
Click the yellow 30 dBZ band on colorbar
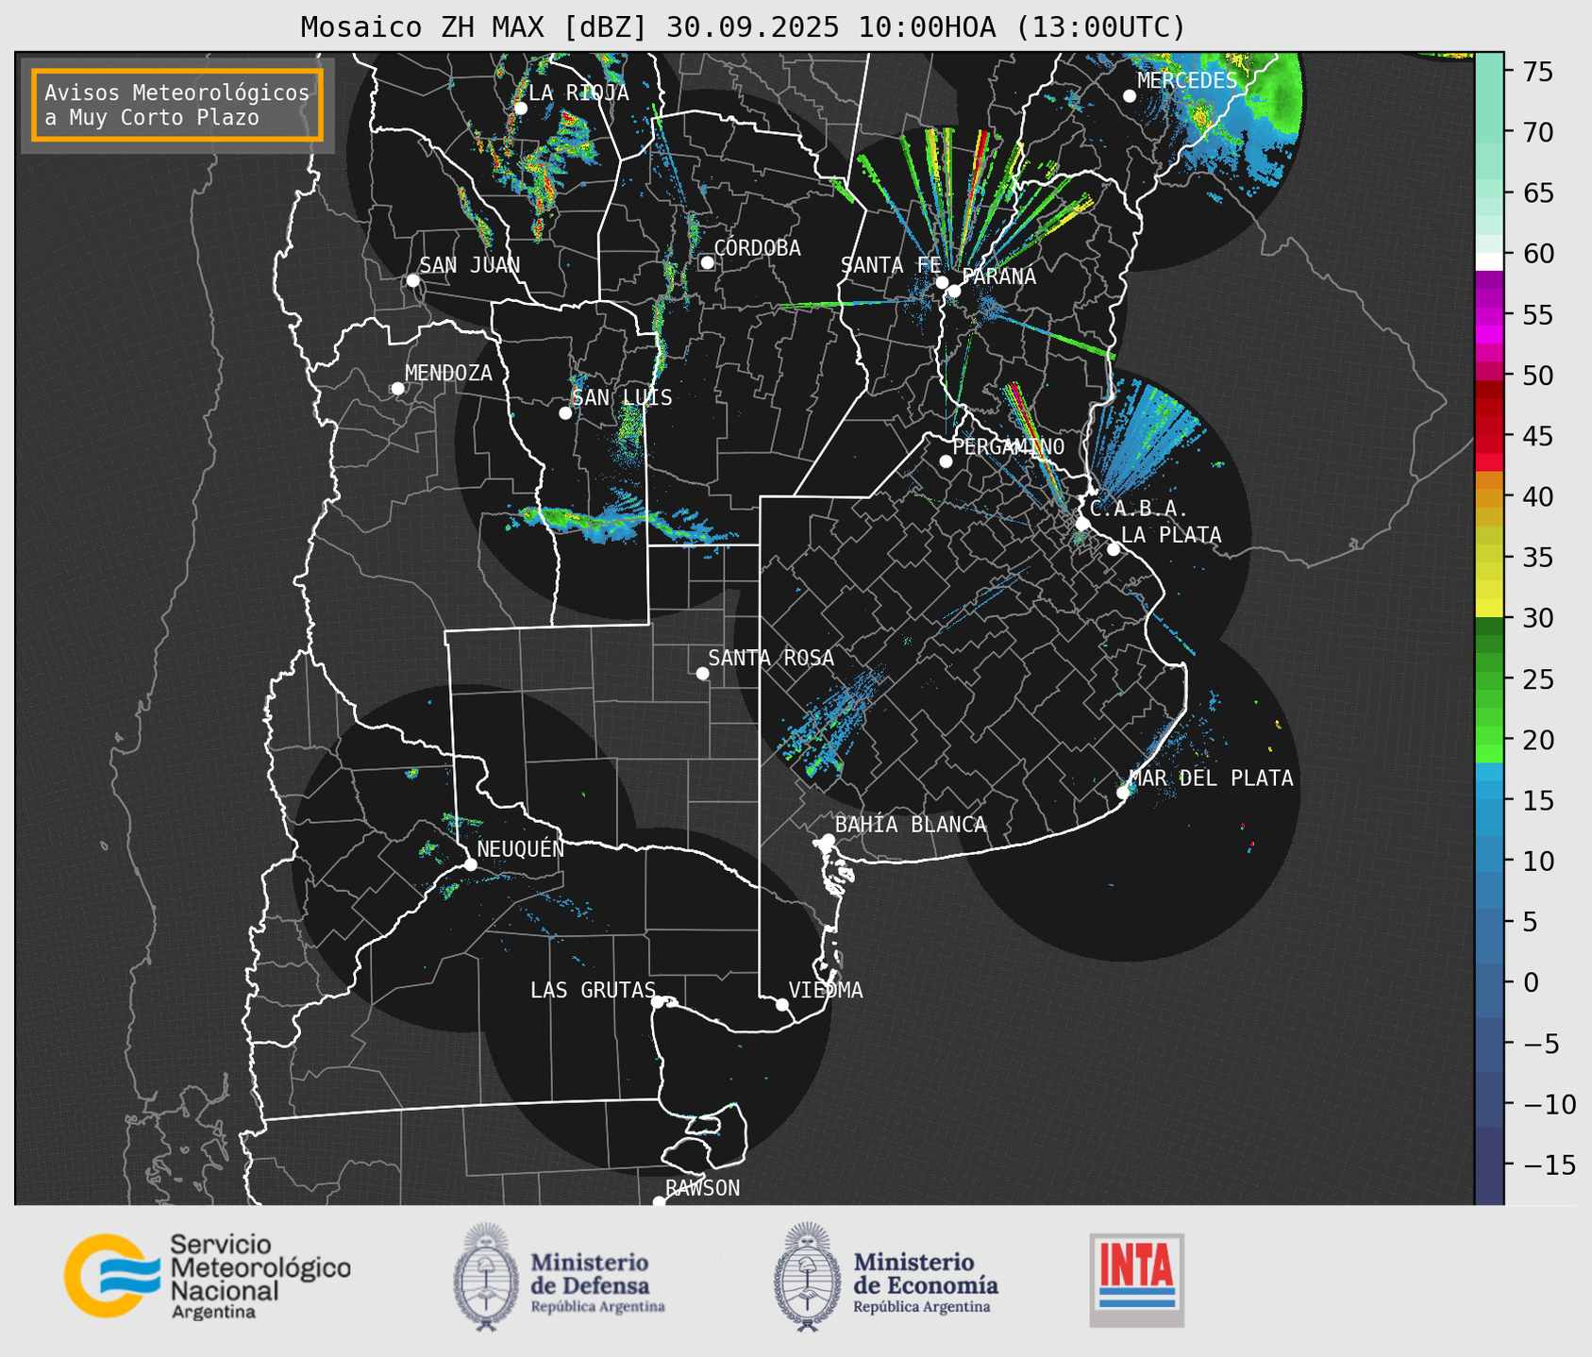1489,611
